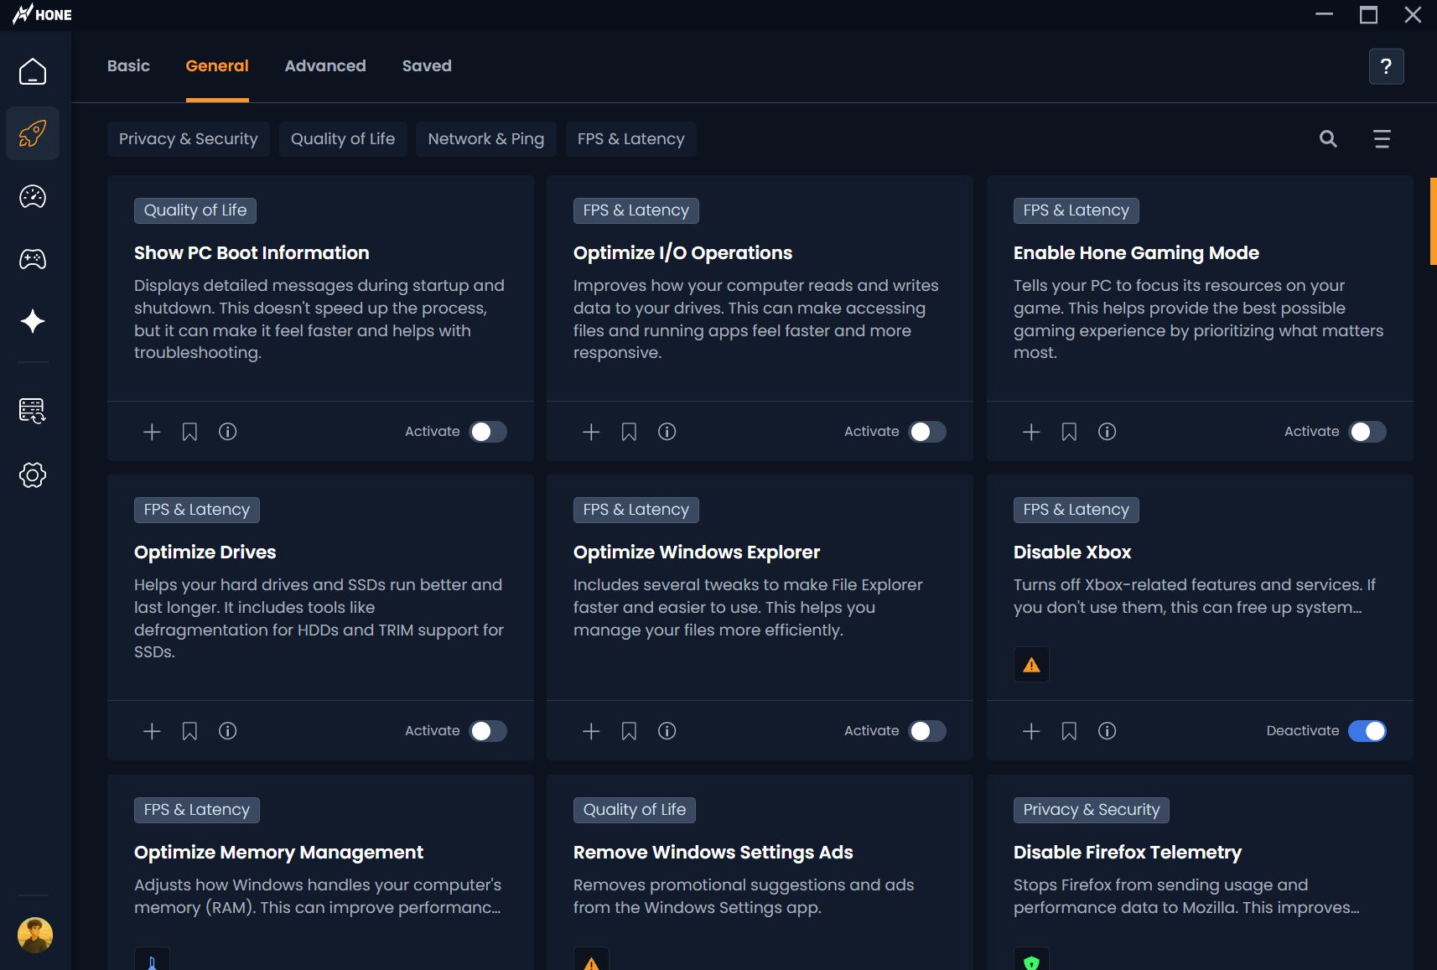Click plus icon on Optimize Drives card
1437x970 pixels.
[x=152, y=731]
